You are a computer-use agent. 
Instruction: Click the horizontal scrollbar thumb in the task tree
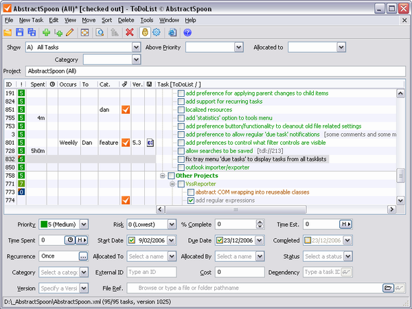(x=236, y=209)
